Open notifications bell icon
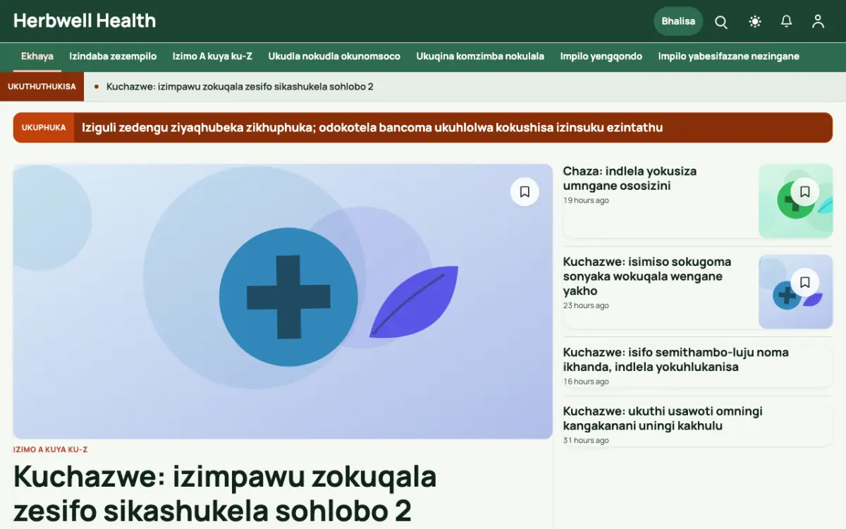 click(787, 22)
